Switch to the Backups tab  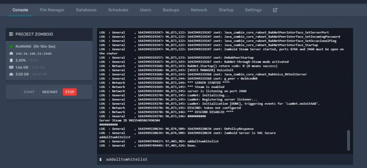tap(171, 10)
